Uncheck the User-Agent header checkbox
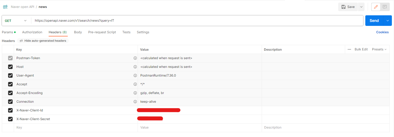This screenshot has width=394, height=137. [x=10, y=75]
